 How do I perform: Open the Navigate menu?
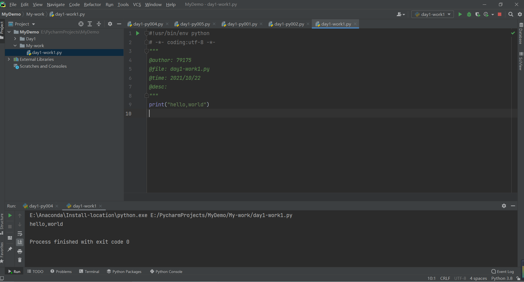pos(56,4)
